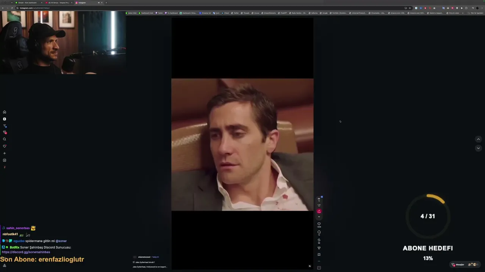Go to the previous reel with up arrow
Viewport: 485px width, 272px height.
pyautogui.click(x=478, y=139)
